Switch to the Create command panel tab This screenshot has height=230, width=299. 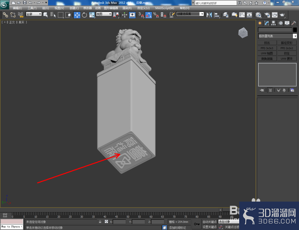point(260,23)
